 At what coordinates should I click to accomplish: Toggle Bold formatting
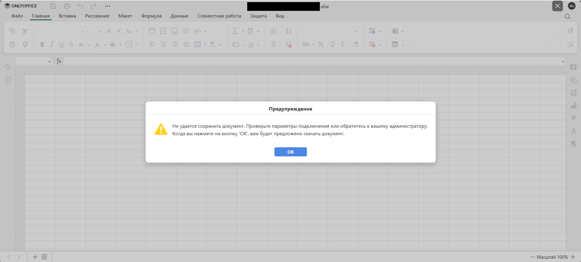pyautogui.click(x=42, y=45)
